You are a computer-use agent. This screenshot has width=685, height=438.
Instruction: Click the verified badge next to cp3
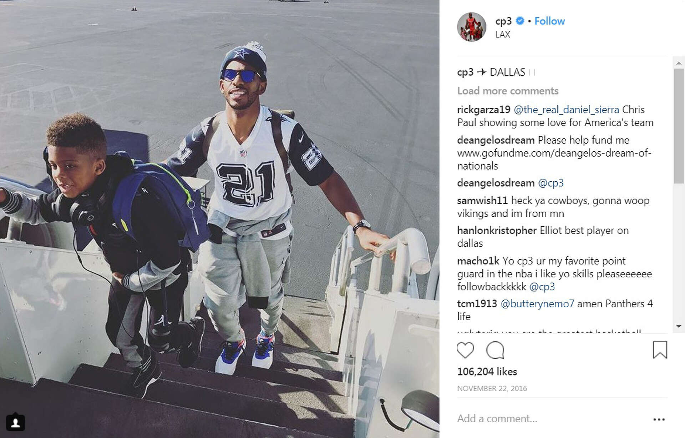tap(520, 21)
